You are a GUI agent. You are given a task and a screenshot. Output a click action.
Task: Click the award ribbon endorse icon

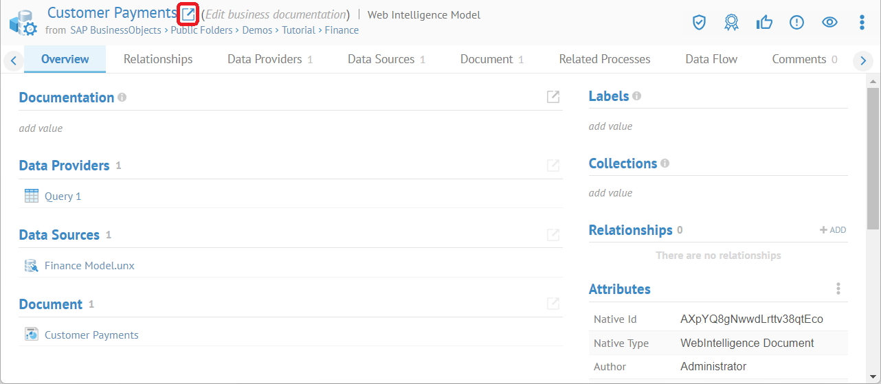point(731,23)
